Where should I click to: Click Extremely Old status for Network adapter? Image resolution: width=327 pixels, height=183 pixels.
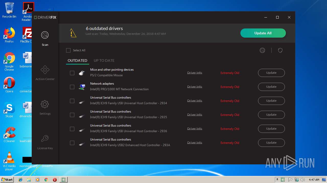pyautogui.click(x=230, y=87)
